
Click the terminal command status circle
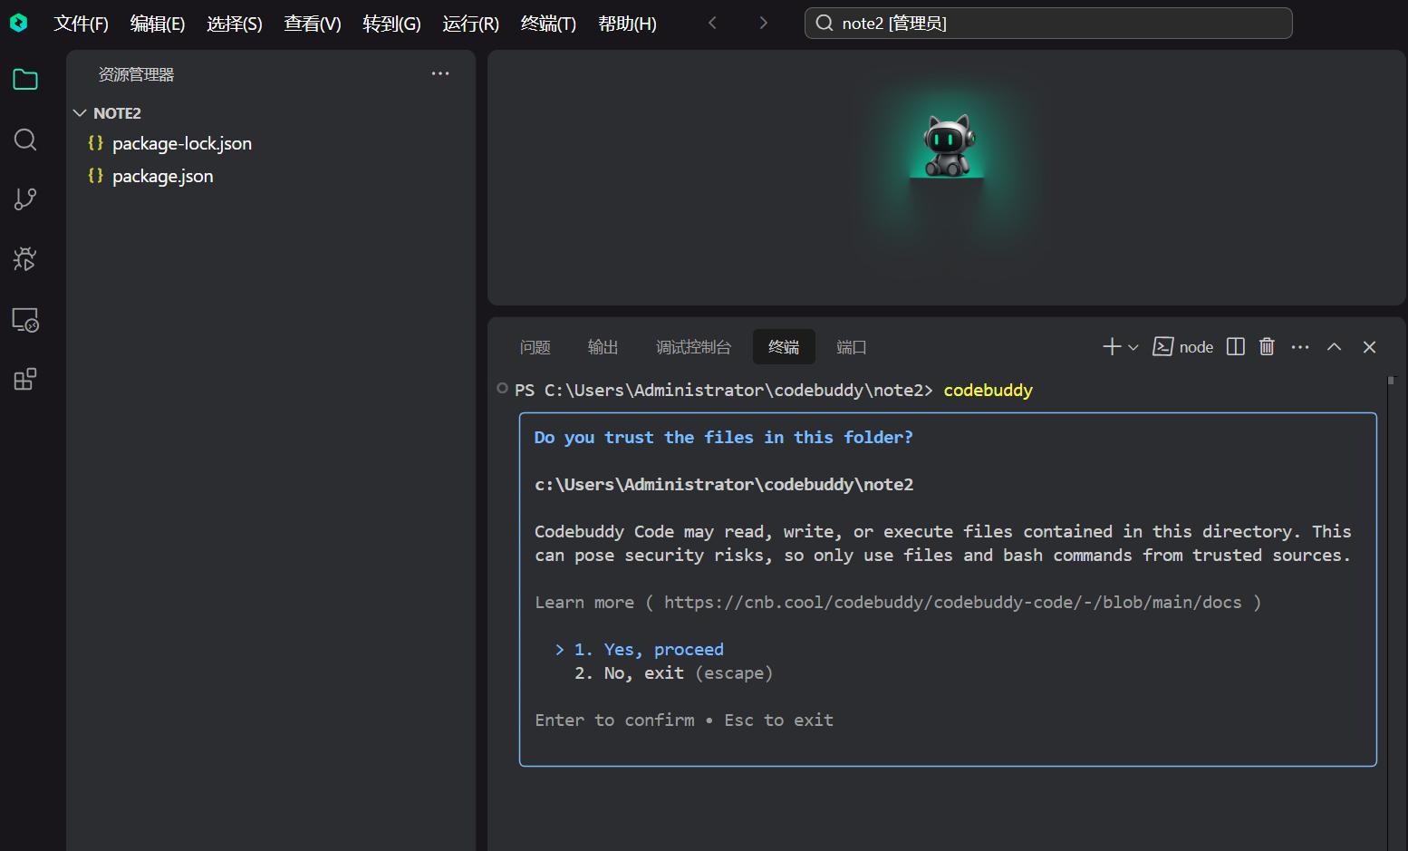(x=502, y=389)
